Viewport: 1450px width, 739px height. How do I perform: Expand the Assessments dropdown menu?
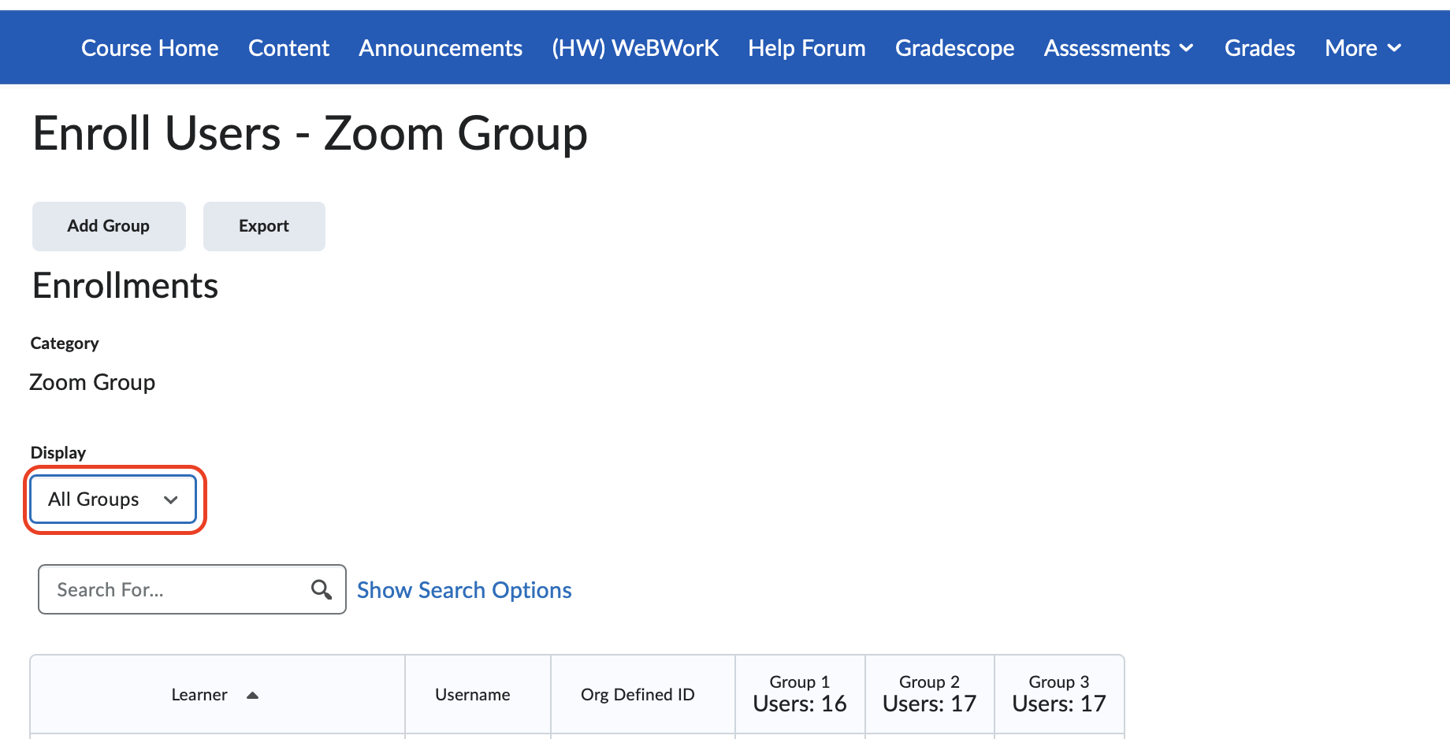[1117, 47]
